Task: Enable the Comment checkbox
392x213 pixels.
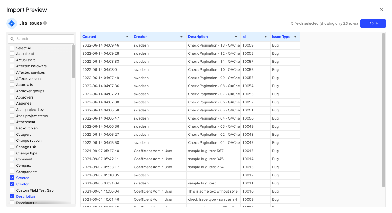Action: pyautogui.click(x=12, y=159)
